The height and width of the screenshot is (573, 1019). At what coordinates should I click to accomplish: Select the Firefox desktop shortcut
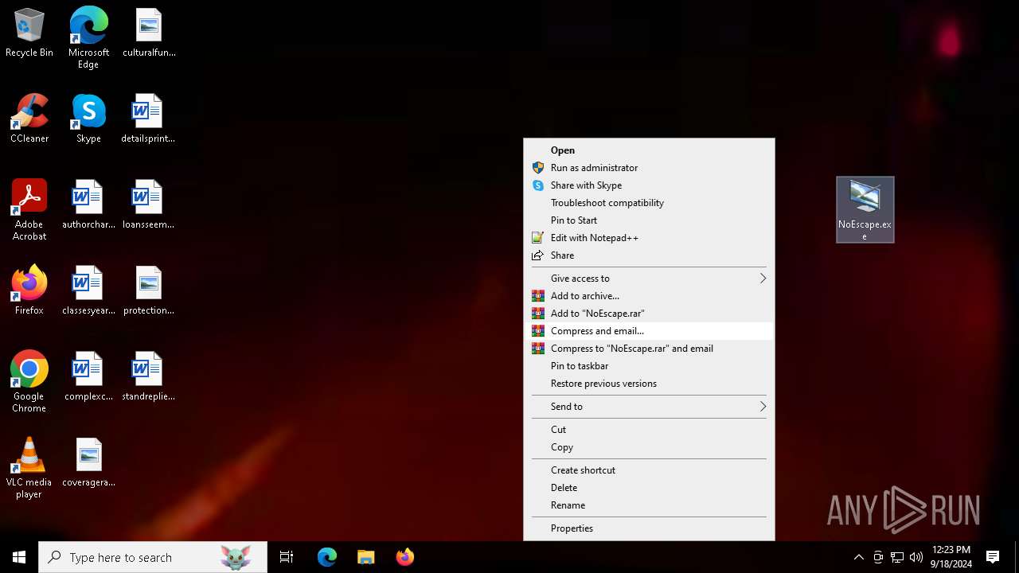click(x=29, y=291)
